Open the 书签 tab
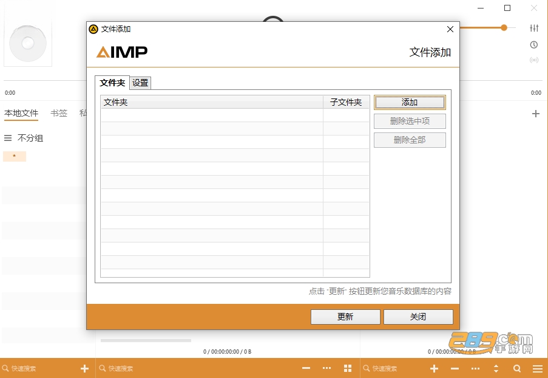Screen dimensions: 548x378 [x=59, y=113]
